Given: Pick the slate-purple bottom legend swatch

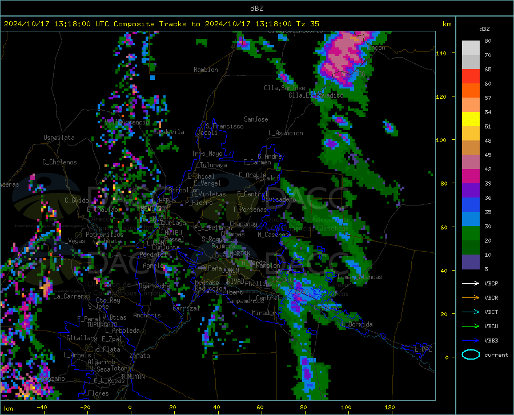Looking at the screenshot, I should (x=471, y=262).
